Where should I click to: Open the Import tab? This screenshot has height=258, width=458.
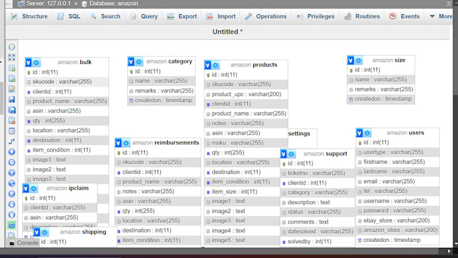click(x=221, y=16)
